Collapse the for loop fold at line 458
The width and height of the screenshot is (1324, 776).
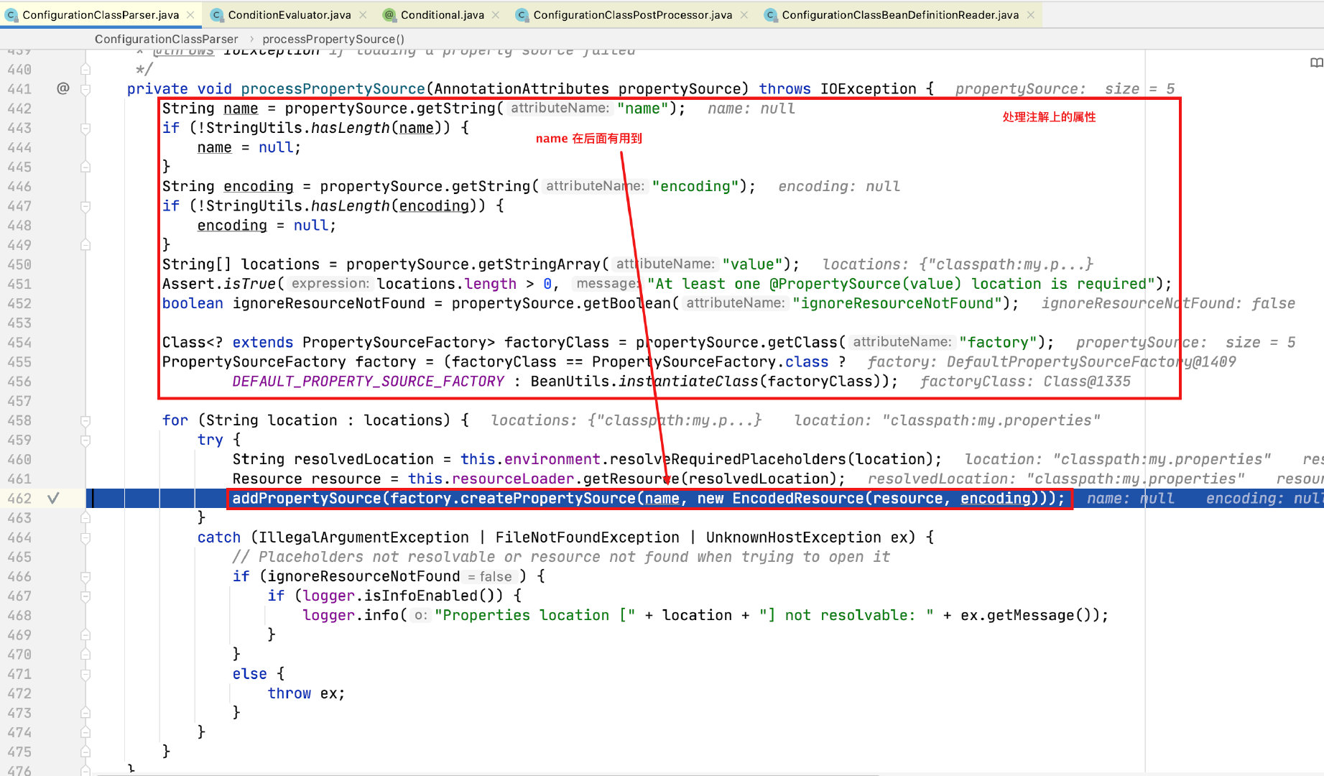pos(85,420)
